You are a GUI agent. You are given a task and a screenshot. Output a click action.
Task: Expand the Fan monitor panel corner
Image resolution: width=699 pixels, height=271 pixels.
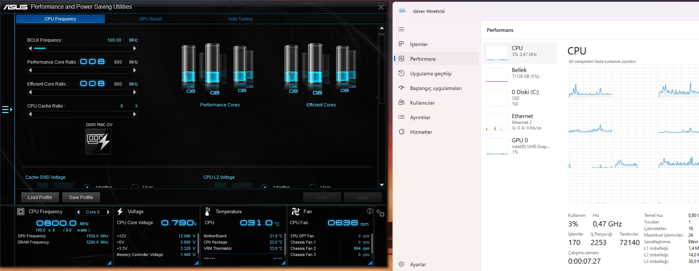coord(370,263)
